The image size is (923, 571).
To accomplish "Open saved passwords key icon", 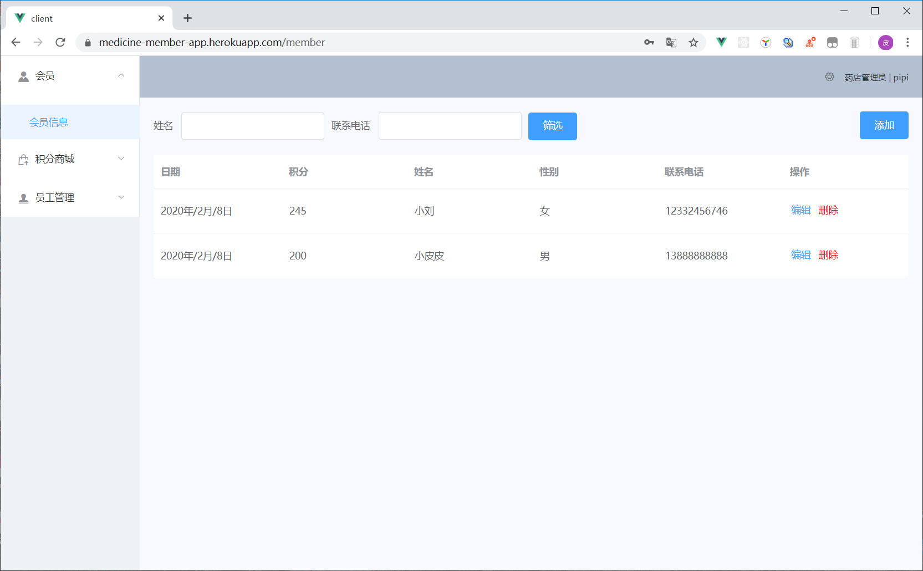I will pyautogui.click(x=649, y=42).
